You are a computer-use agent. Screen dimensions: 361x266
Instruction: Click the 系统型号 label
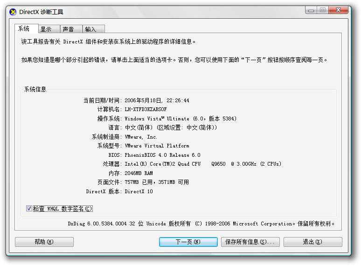(x=109, y=146)
